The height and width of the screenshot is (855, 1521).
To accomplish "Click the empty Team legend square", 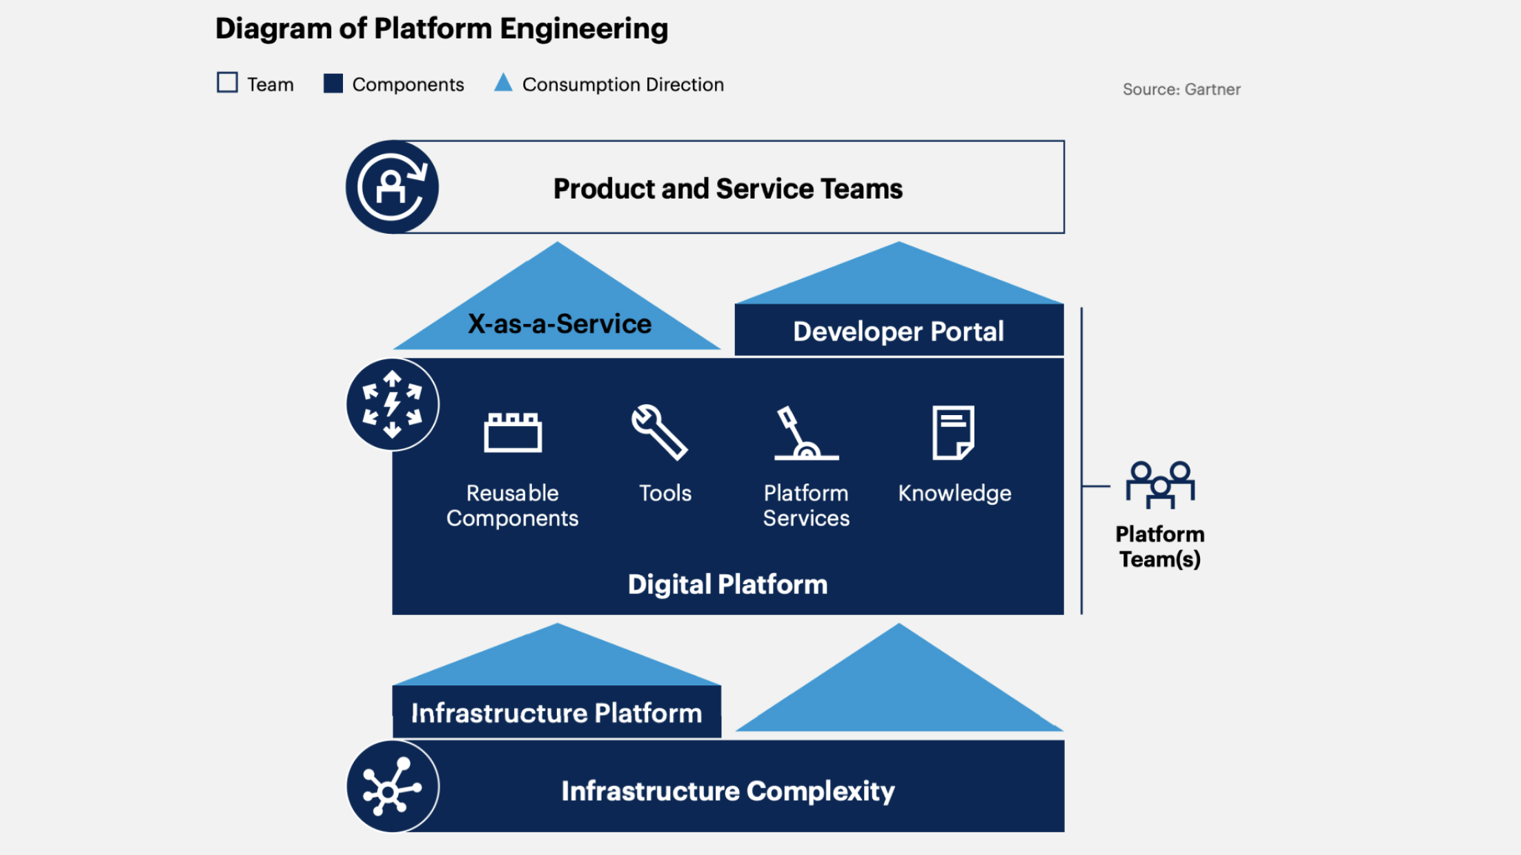I will coord(227,83).
